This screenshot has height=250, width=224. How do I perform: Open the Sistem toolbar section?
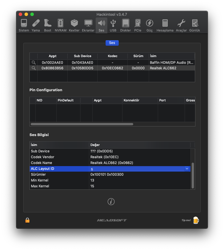pos(24,25)
